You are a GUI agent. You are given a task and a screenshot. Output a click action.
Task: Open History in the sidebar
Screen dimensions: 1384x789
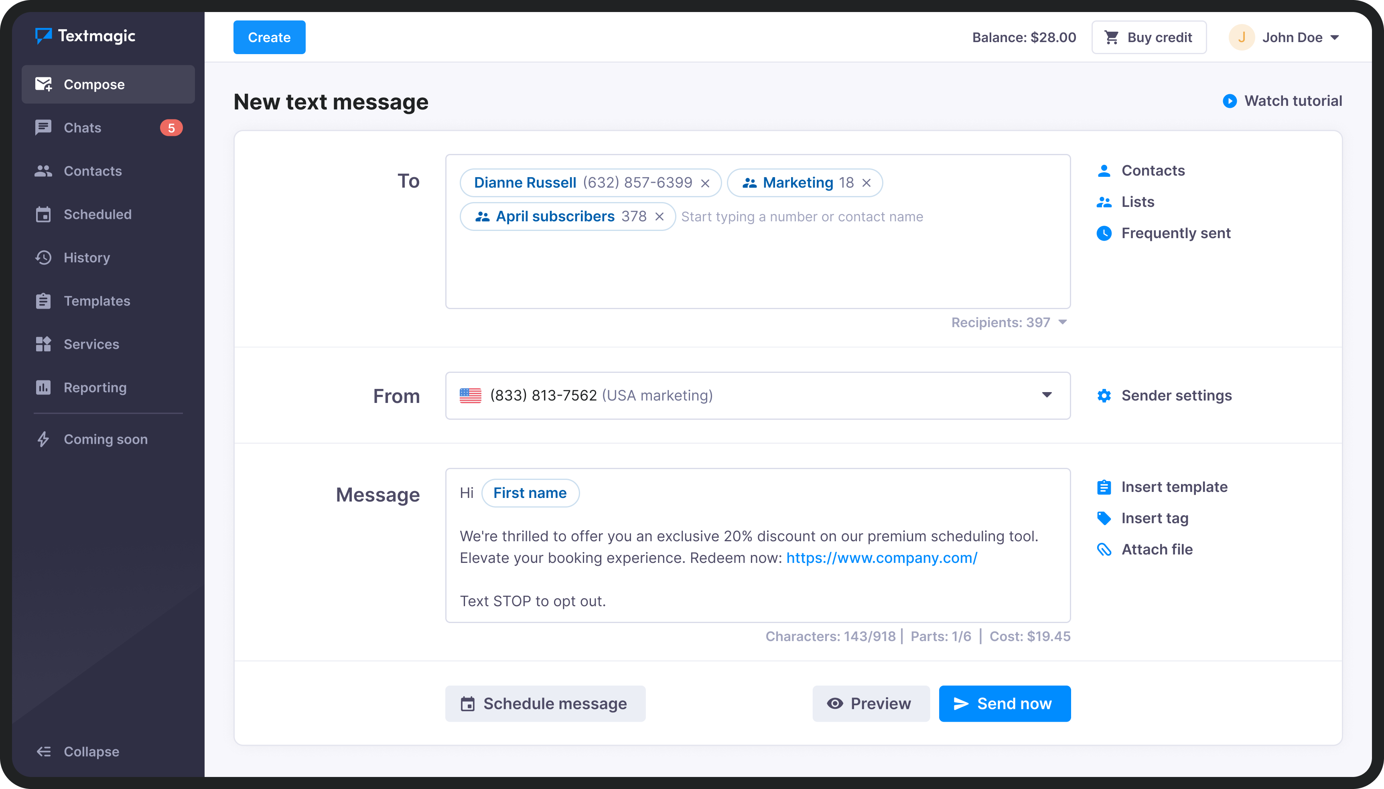108,257
